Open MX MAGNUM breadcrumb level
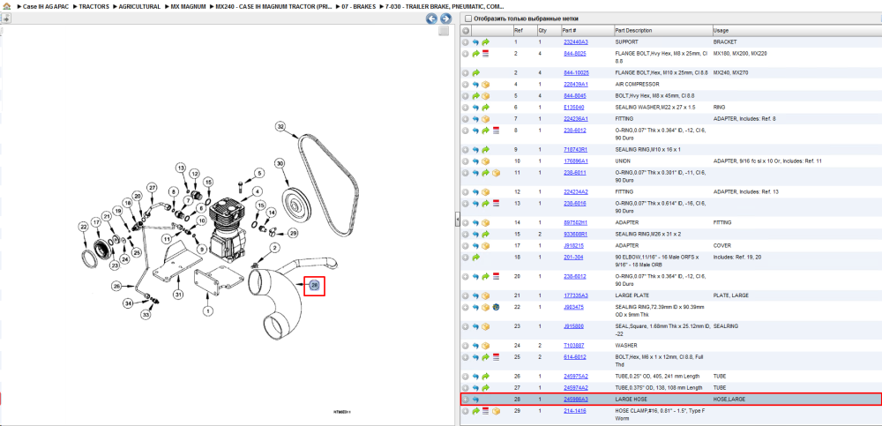The height and width of the screenshot is (426, 882). pos(189,6)
